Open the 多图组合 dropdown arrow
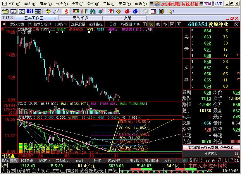The image size is (241, 174). [135, 24]
